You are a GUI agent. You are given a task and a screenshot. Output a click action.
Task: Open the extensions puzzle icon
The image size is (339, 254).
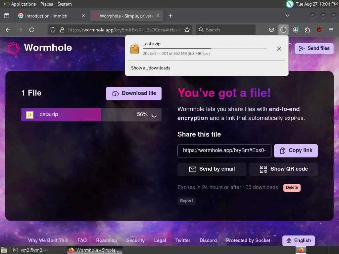307,30
